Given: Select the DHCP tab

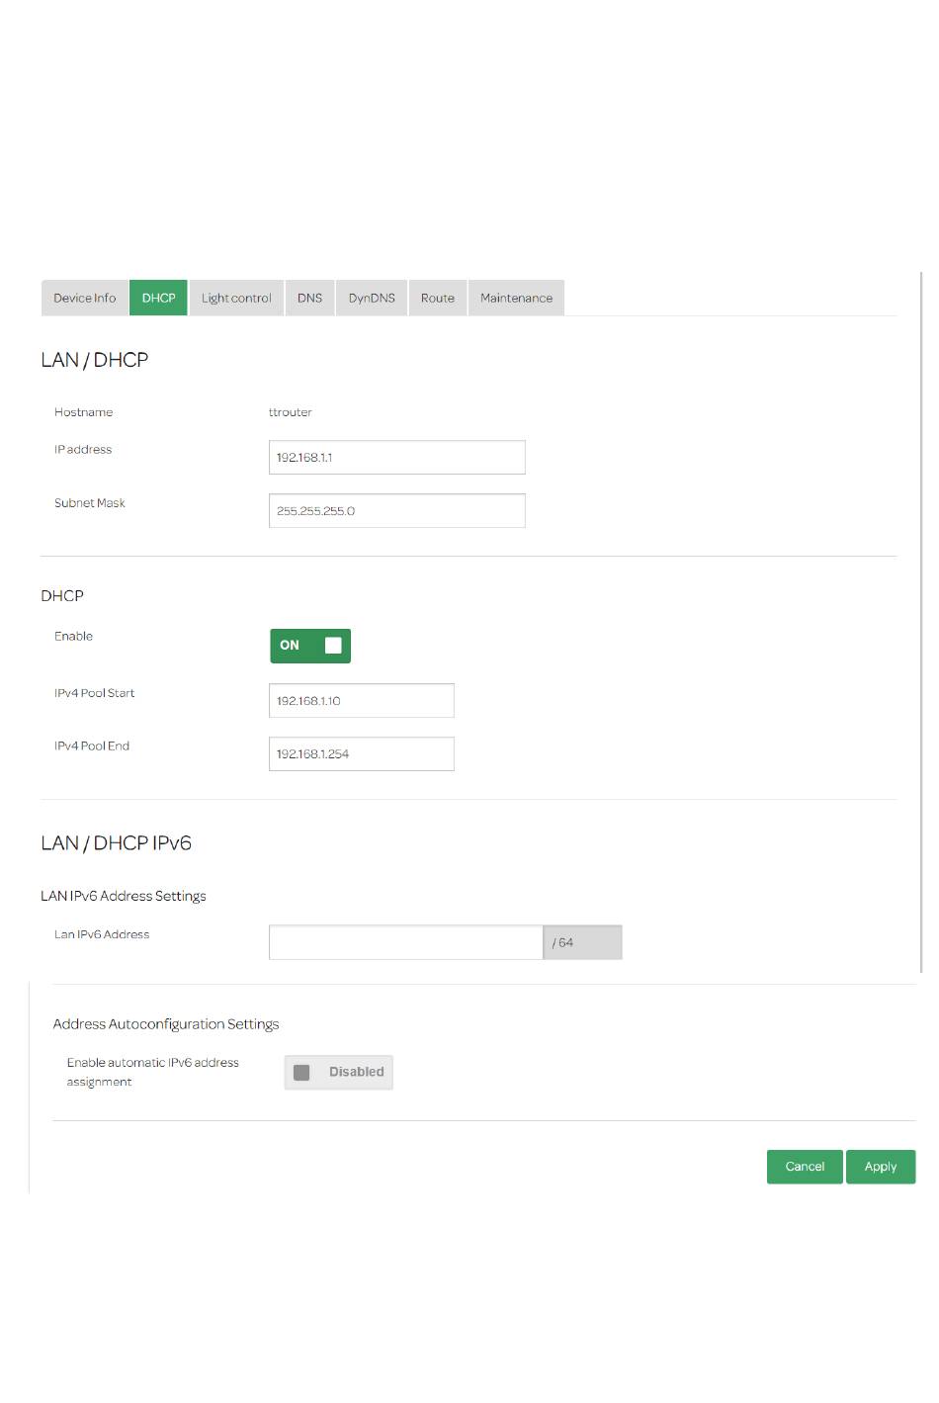Looking at the screenshot, I should (158, 298).
